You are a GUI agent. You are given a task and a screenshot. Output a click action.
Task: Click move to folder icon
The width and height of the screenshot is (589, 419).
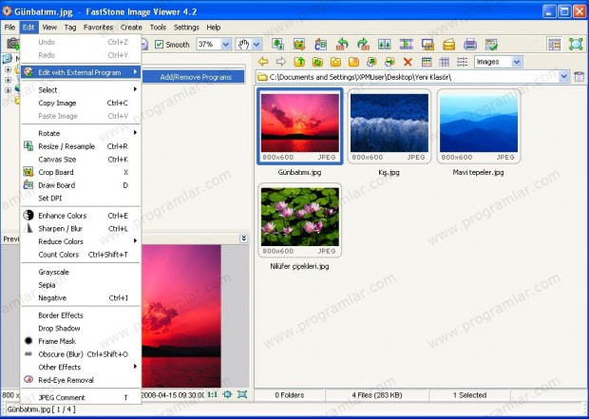point(389,62)
